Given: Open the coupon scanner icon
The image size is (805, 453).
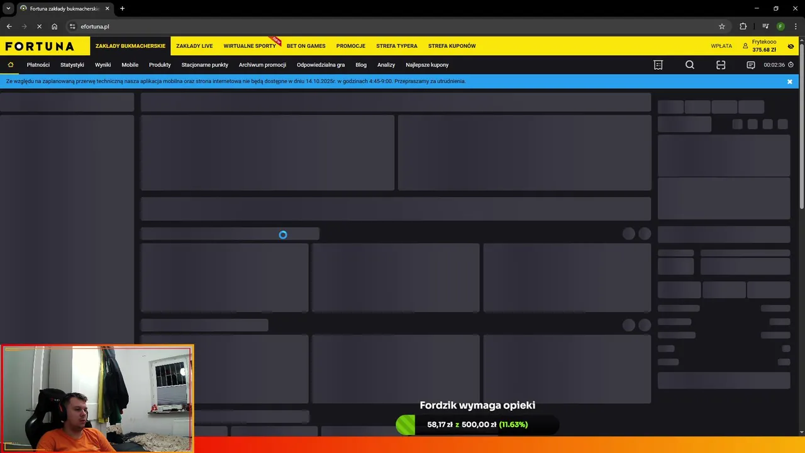Looking at the screenshot, I should click(x=721, y=65).
